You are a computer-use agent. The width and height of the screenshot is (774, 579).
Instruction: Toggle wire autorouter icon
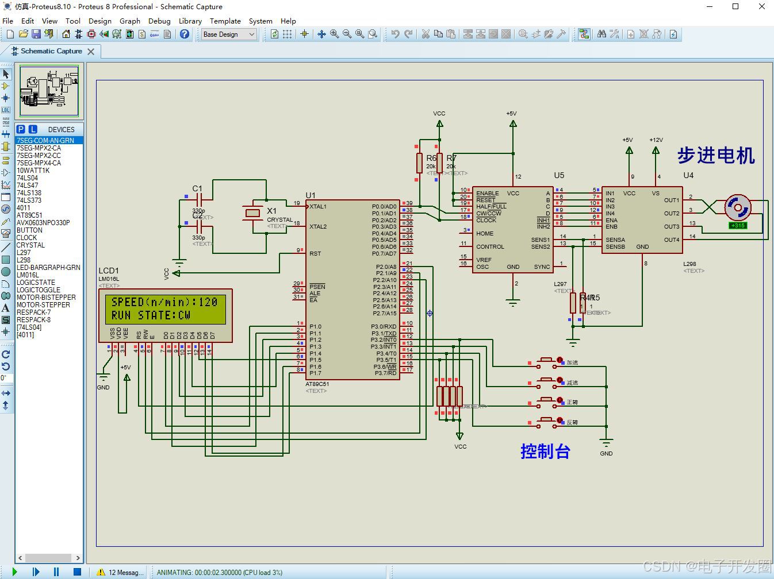tap(584, 34)
